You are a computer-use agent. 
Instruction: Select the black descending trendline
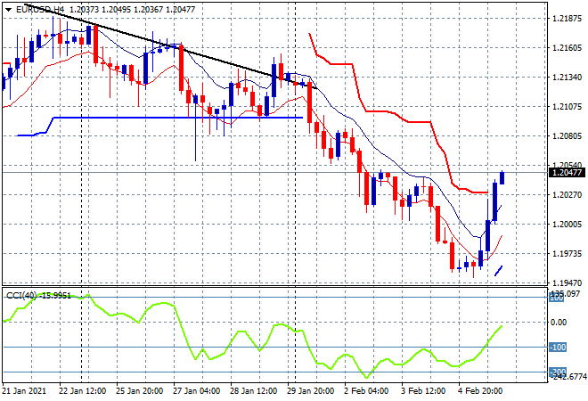click(x=171, y=46)
